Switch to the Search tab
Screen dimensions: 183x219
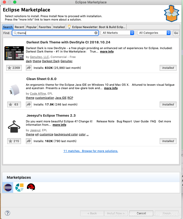(8, 27)
